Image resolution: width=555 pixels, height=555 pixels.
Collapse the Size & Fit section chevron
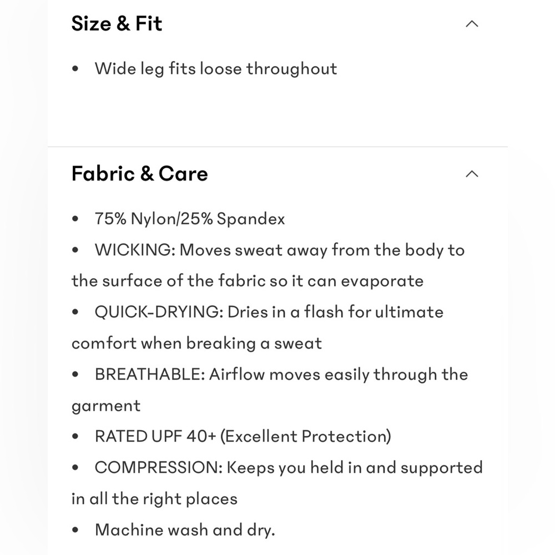tap(472, 24)
